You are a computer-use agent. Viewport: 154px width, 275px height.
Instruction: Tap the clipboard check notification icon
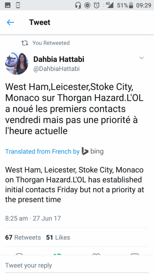(18, 5)
